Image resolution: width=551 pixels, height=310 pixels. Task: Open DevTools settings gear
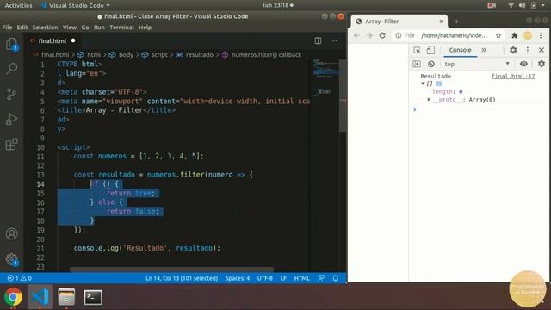point(513,50)
